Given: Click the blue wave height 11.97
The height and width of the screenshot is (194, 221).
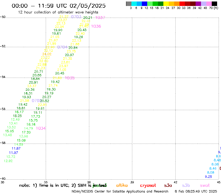Looking at the screenshot, I should pos(13,153).
